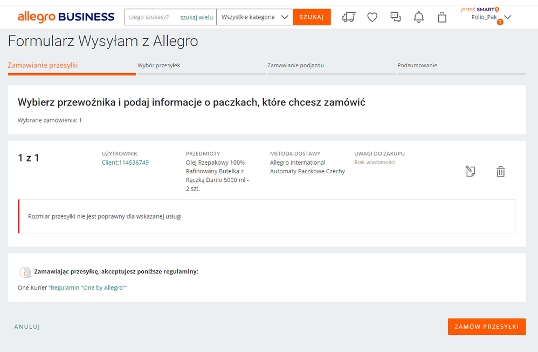Click the SMART exclamation badge icon
The height and width of the screenshot is (352, 538).
point(497,10)
